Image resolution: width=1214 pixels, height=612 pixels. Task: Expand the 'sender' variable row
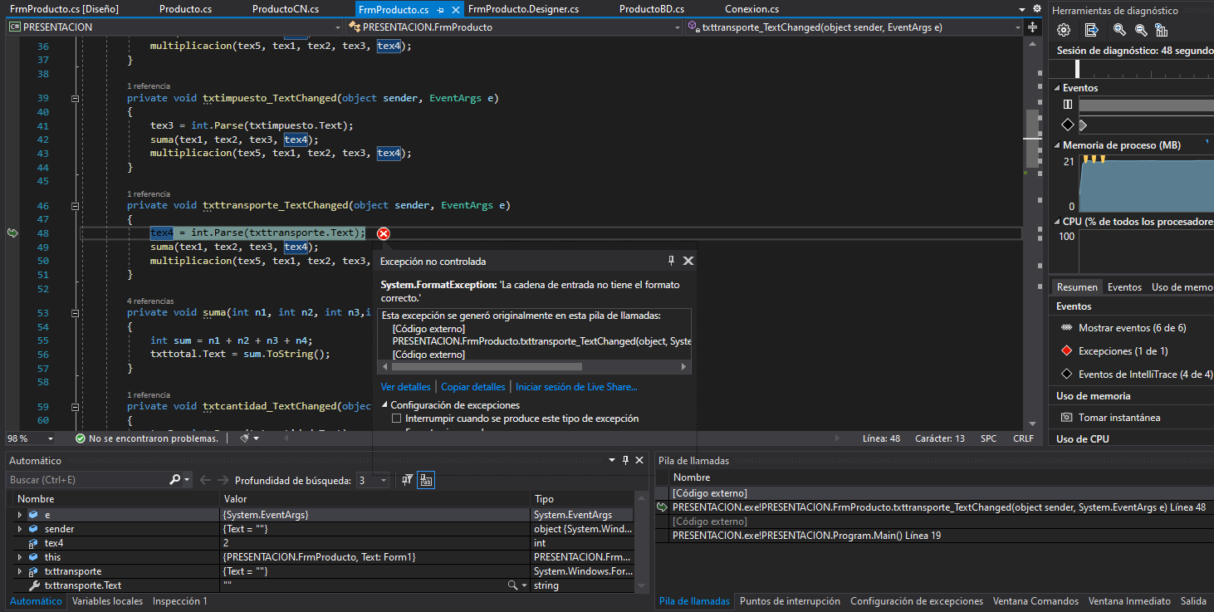[20, 529]
